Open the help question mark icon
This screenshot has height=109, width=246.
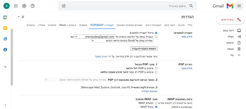tap(33, 6)
